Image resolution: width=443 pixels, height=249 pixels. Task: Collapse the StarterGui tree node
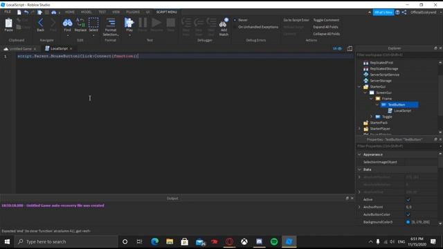coord(359,86)
